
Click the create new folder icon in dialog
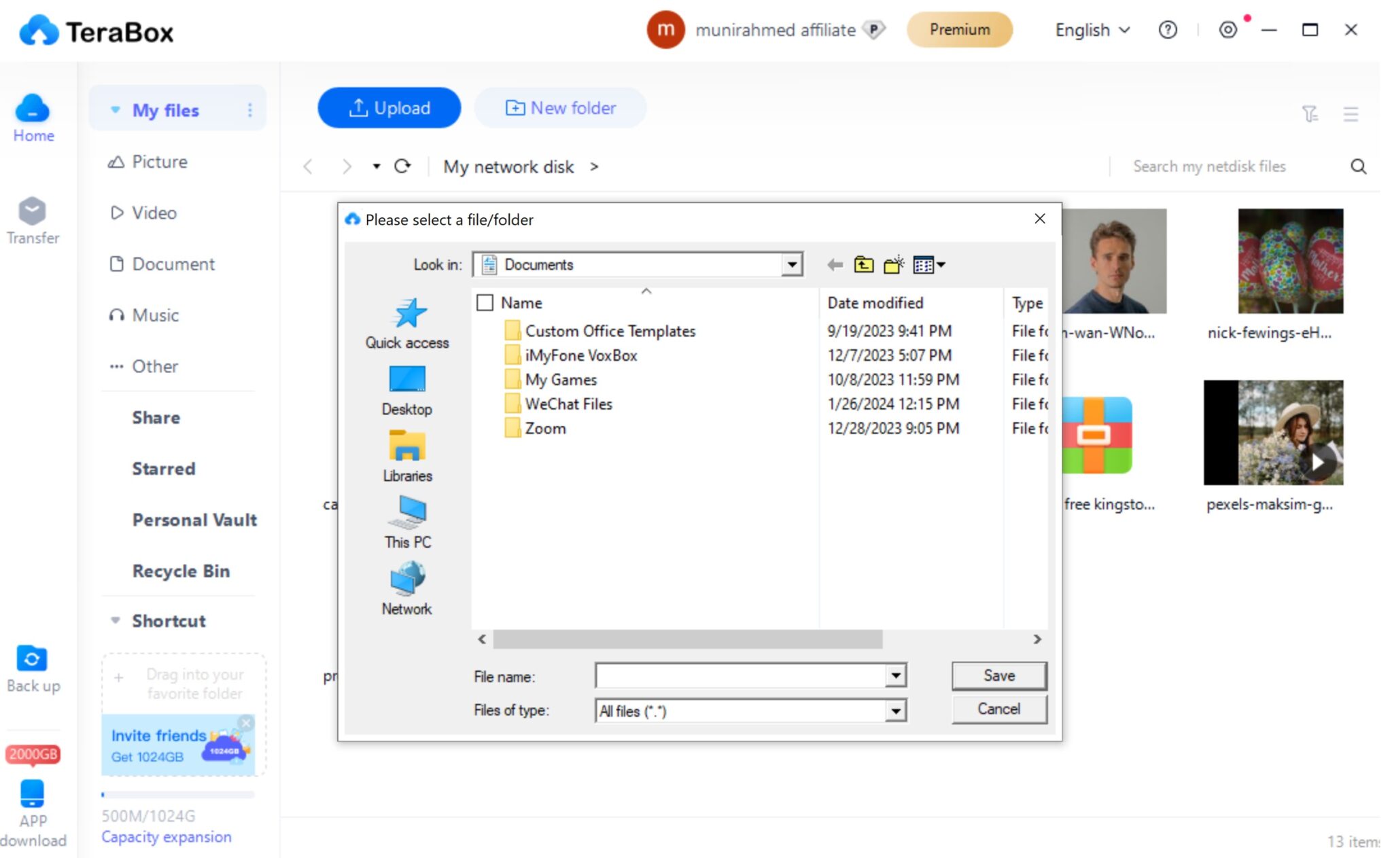click(x=893, y=265)
